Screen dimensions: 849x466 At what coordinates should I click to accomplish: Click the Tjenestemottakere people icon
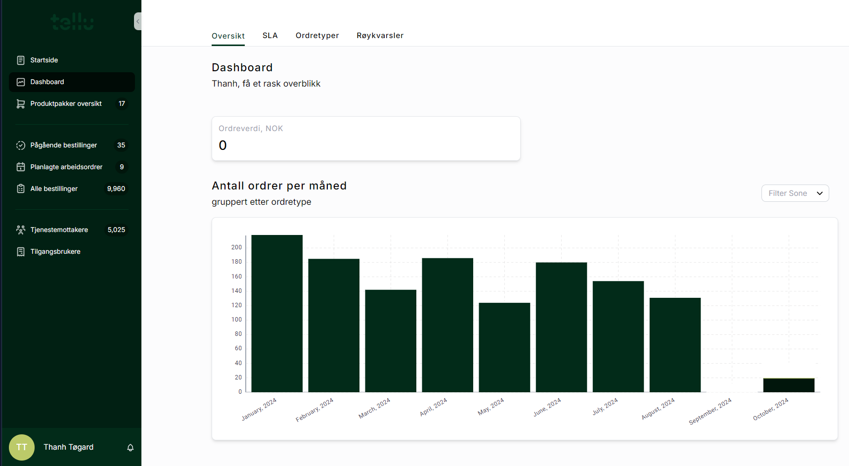pyautogui.click(x=21, y=230)
